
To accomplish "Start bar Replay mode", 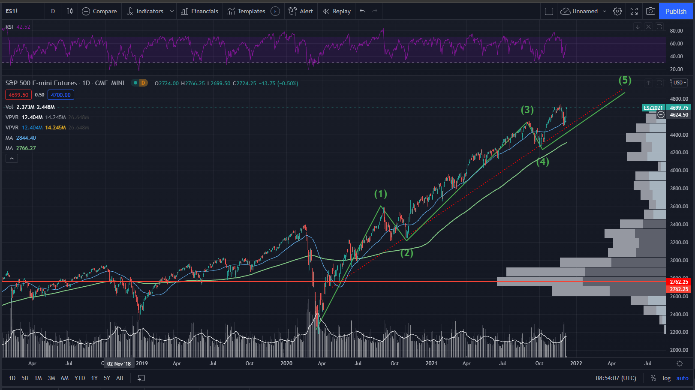I will tap(337, 11).
